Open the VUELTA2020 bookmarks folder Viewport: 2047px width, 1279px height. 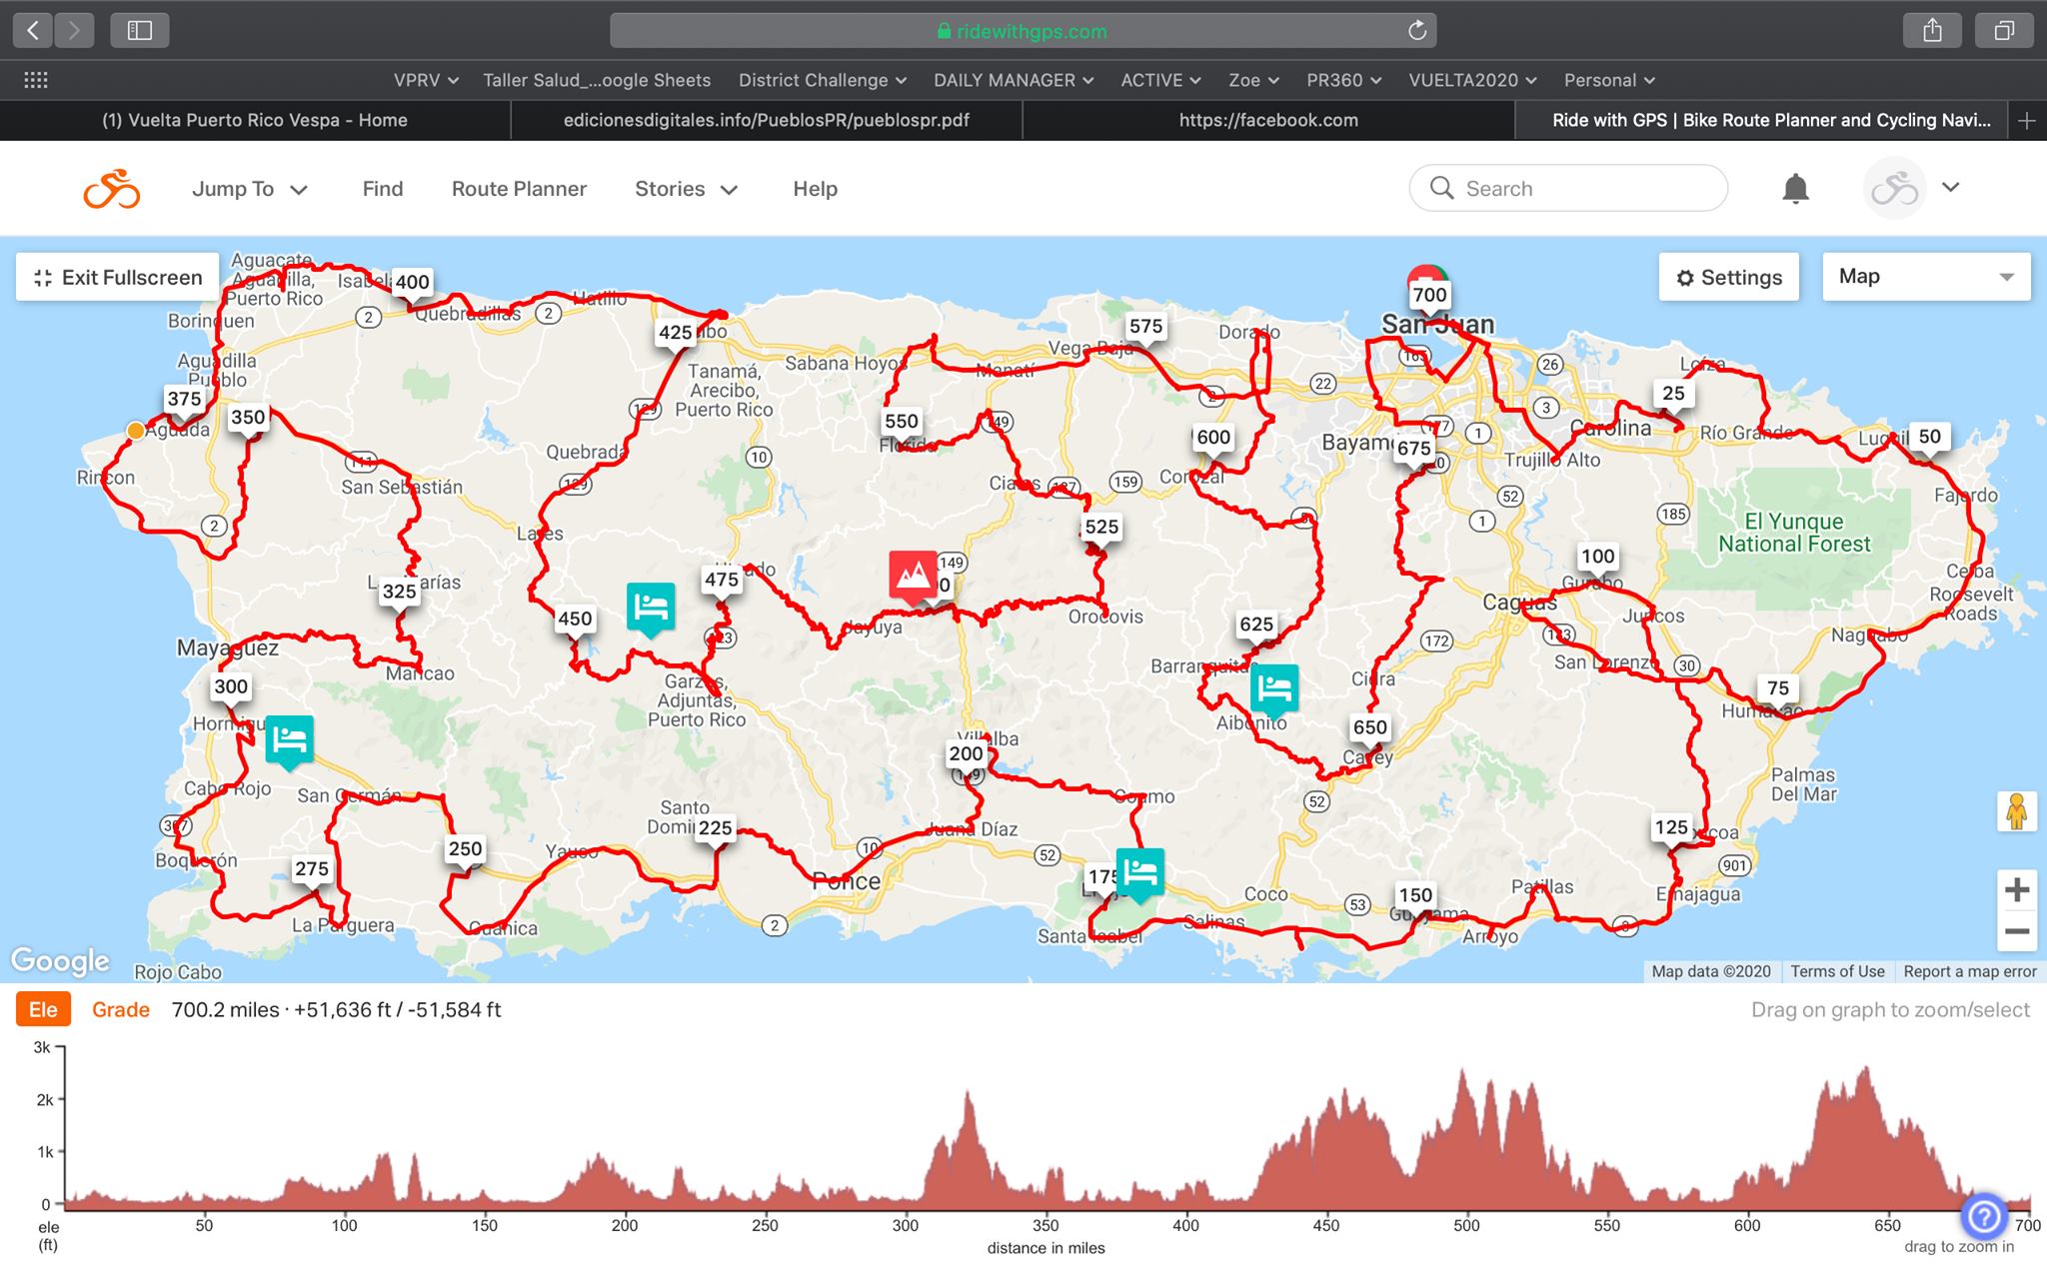[x=1472, y=80]
